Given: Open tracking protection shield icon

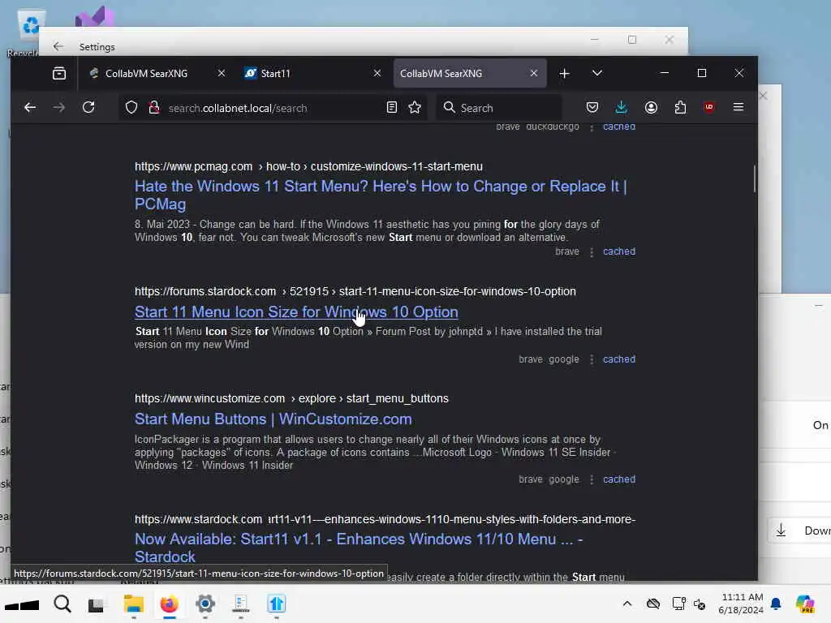Looking at the screenshot, I should click(131, 108).
